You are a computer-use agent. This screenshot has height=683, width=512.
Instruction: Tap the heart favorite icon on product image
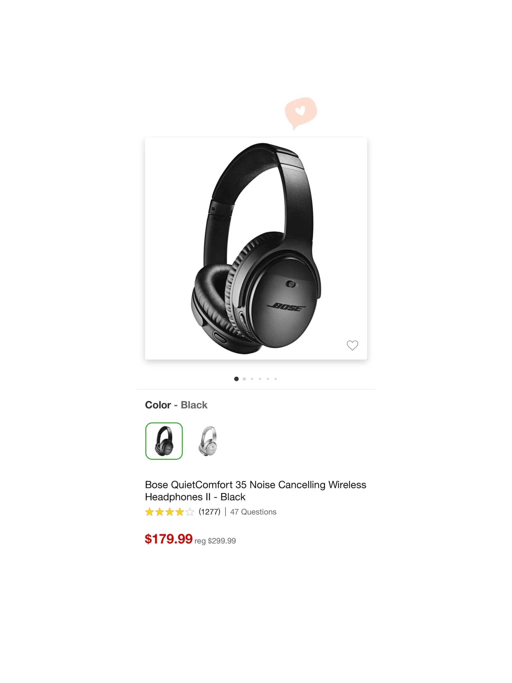[x=352, y=345]
